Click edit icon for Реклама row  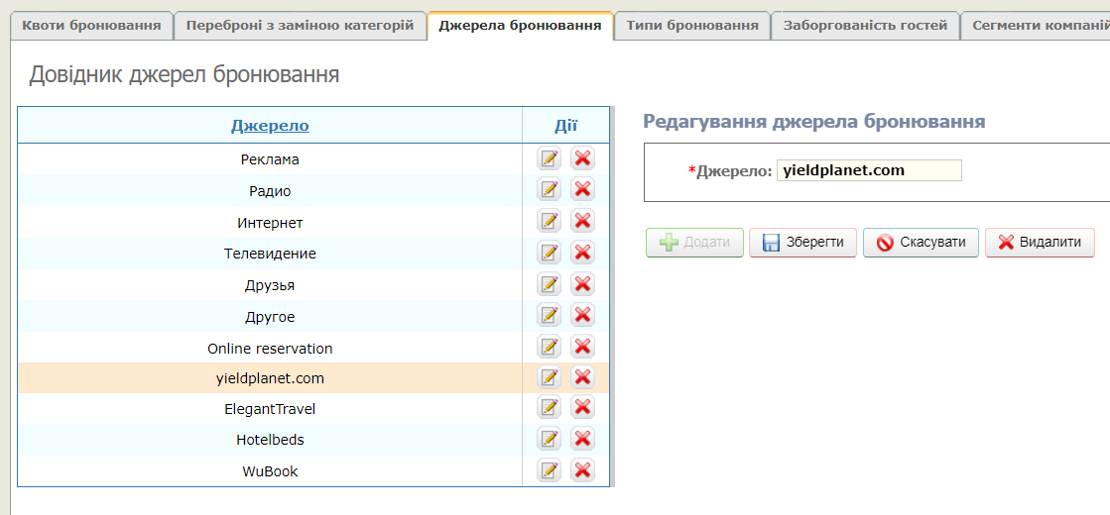pyautogui.click(x=549, y=158)
